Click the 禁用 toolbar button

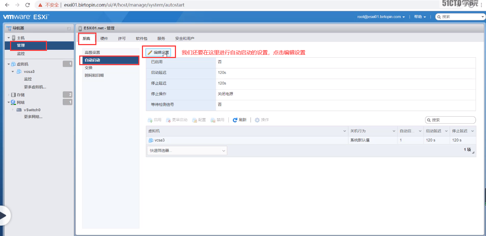(218, 120)
